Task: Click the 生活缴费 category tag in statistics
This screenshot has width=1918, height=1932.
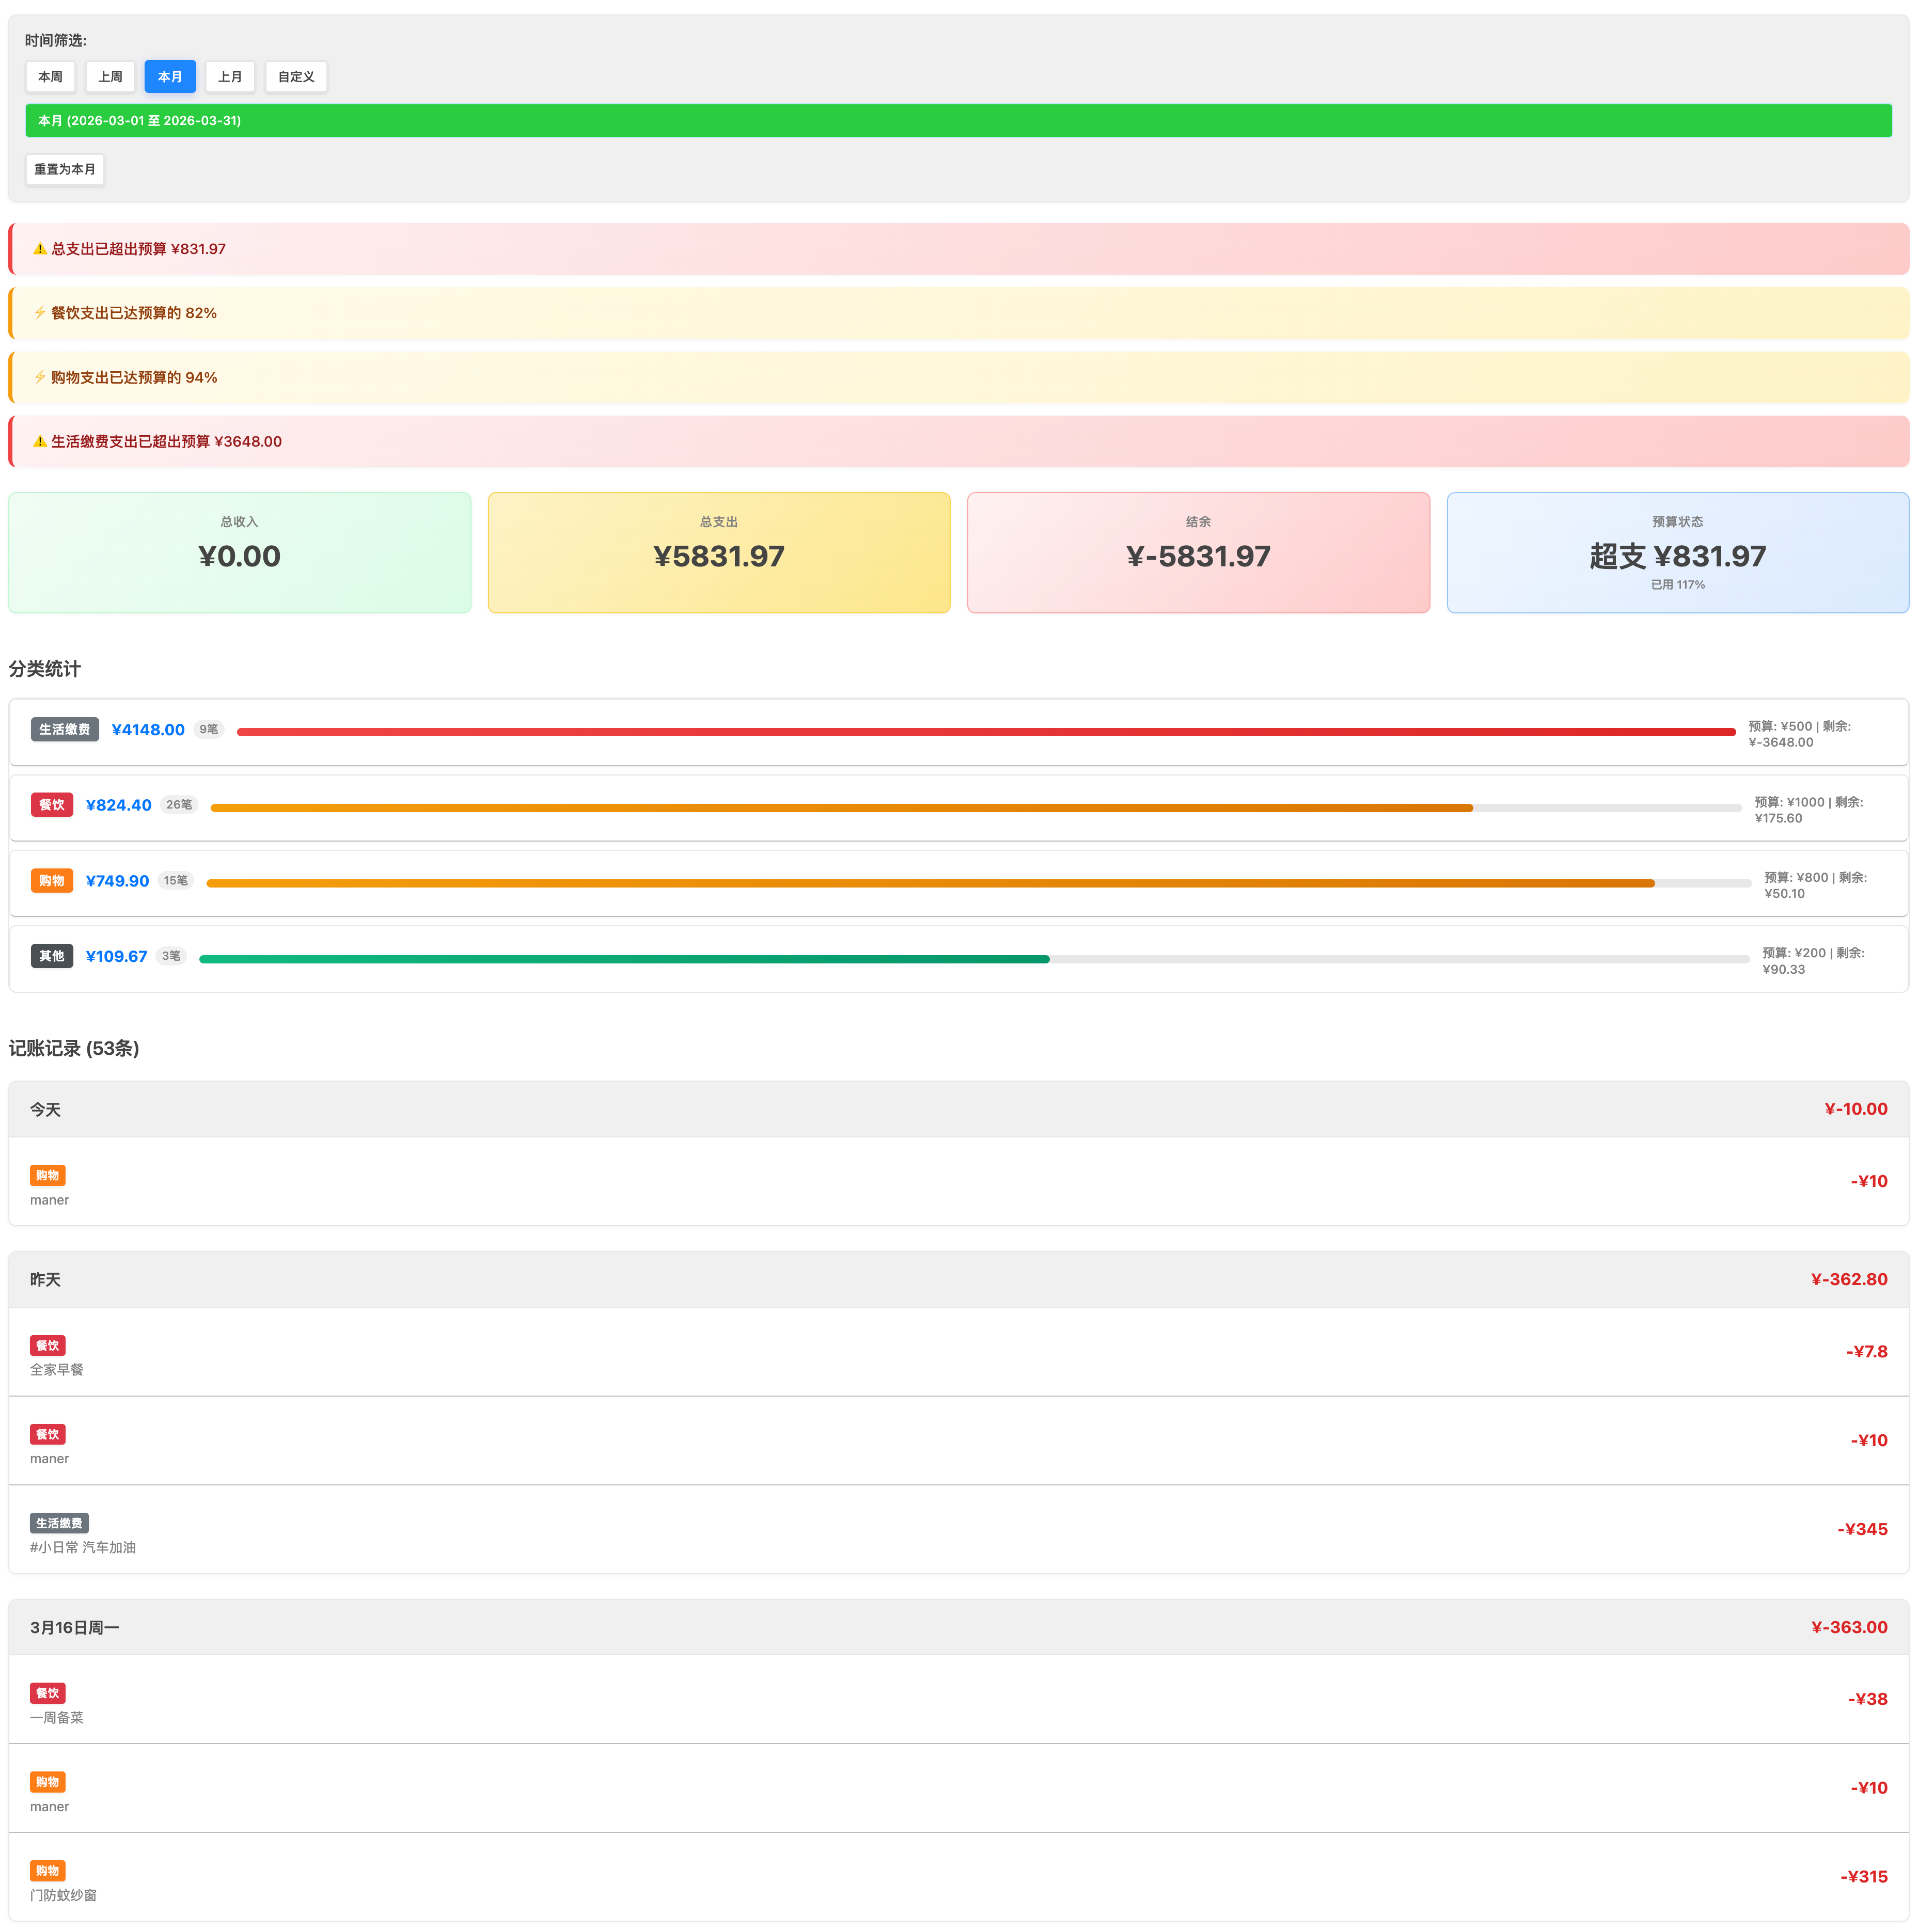Action: [x=64, y=730]
